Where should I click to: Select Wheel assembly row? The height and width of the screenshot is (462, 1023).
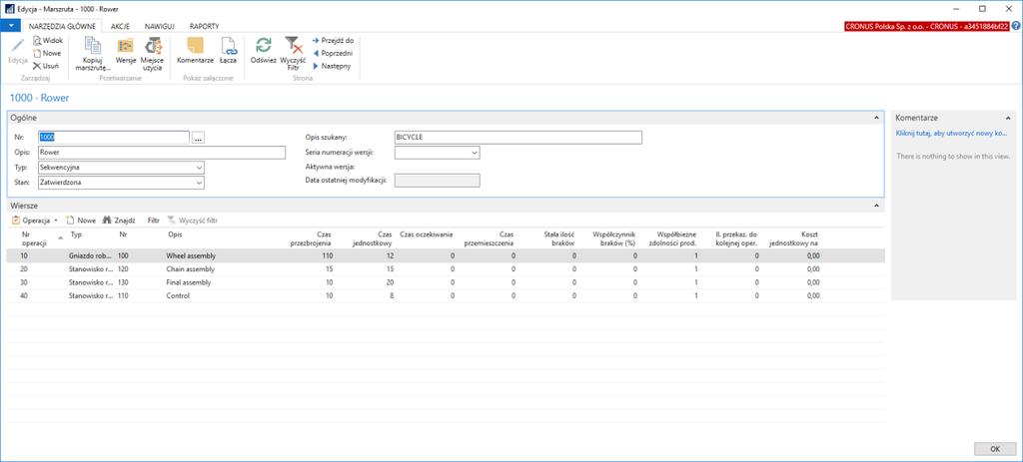tap(446, 255)
